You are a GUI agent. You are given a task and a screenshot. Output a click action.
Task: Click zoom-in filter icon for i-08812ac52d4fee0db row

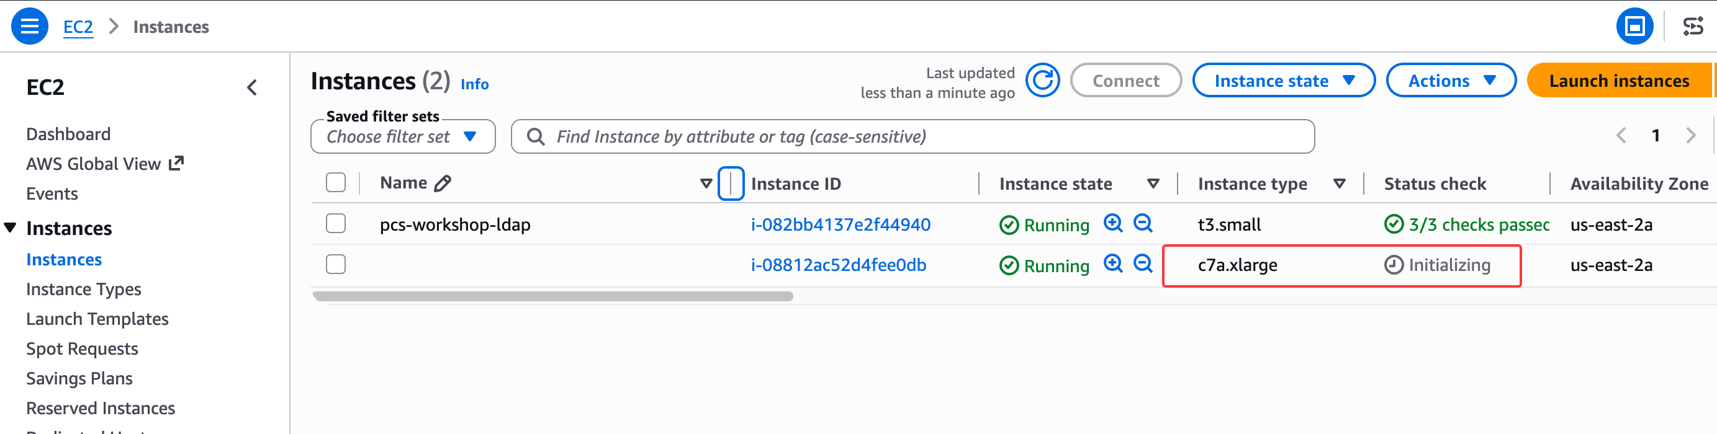tap(1113, 263)
